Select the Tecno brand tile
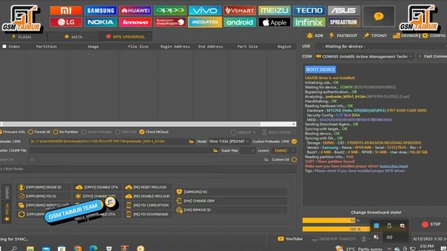447x251 pixels. [309, 10]
